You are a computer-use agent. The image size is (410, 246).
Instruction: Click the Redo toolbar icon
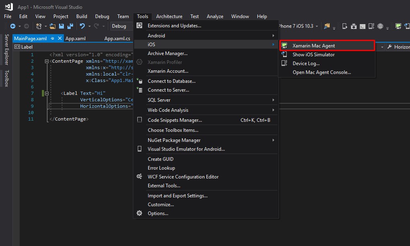pyautogui.click(x=96, y=26)
